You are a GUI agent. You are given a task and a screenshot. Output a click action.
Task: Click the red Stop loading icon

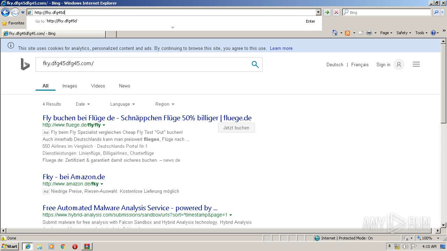point(336,12)
